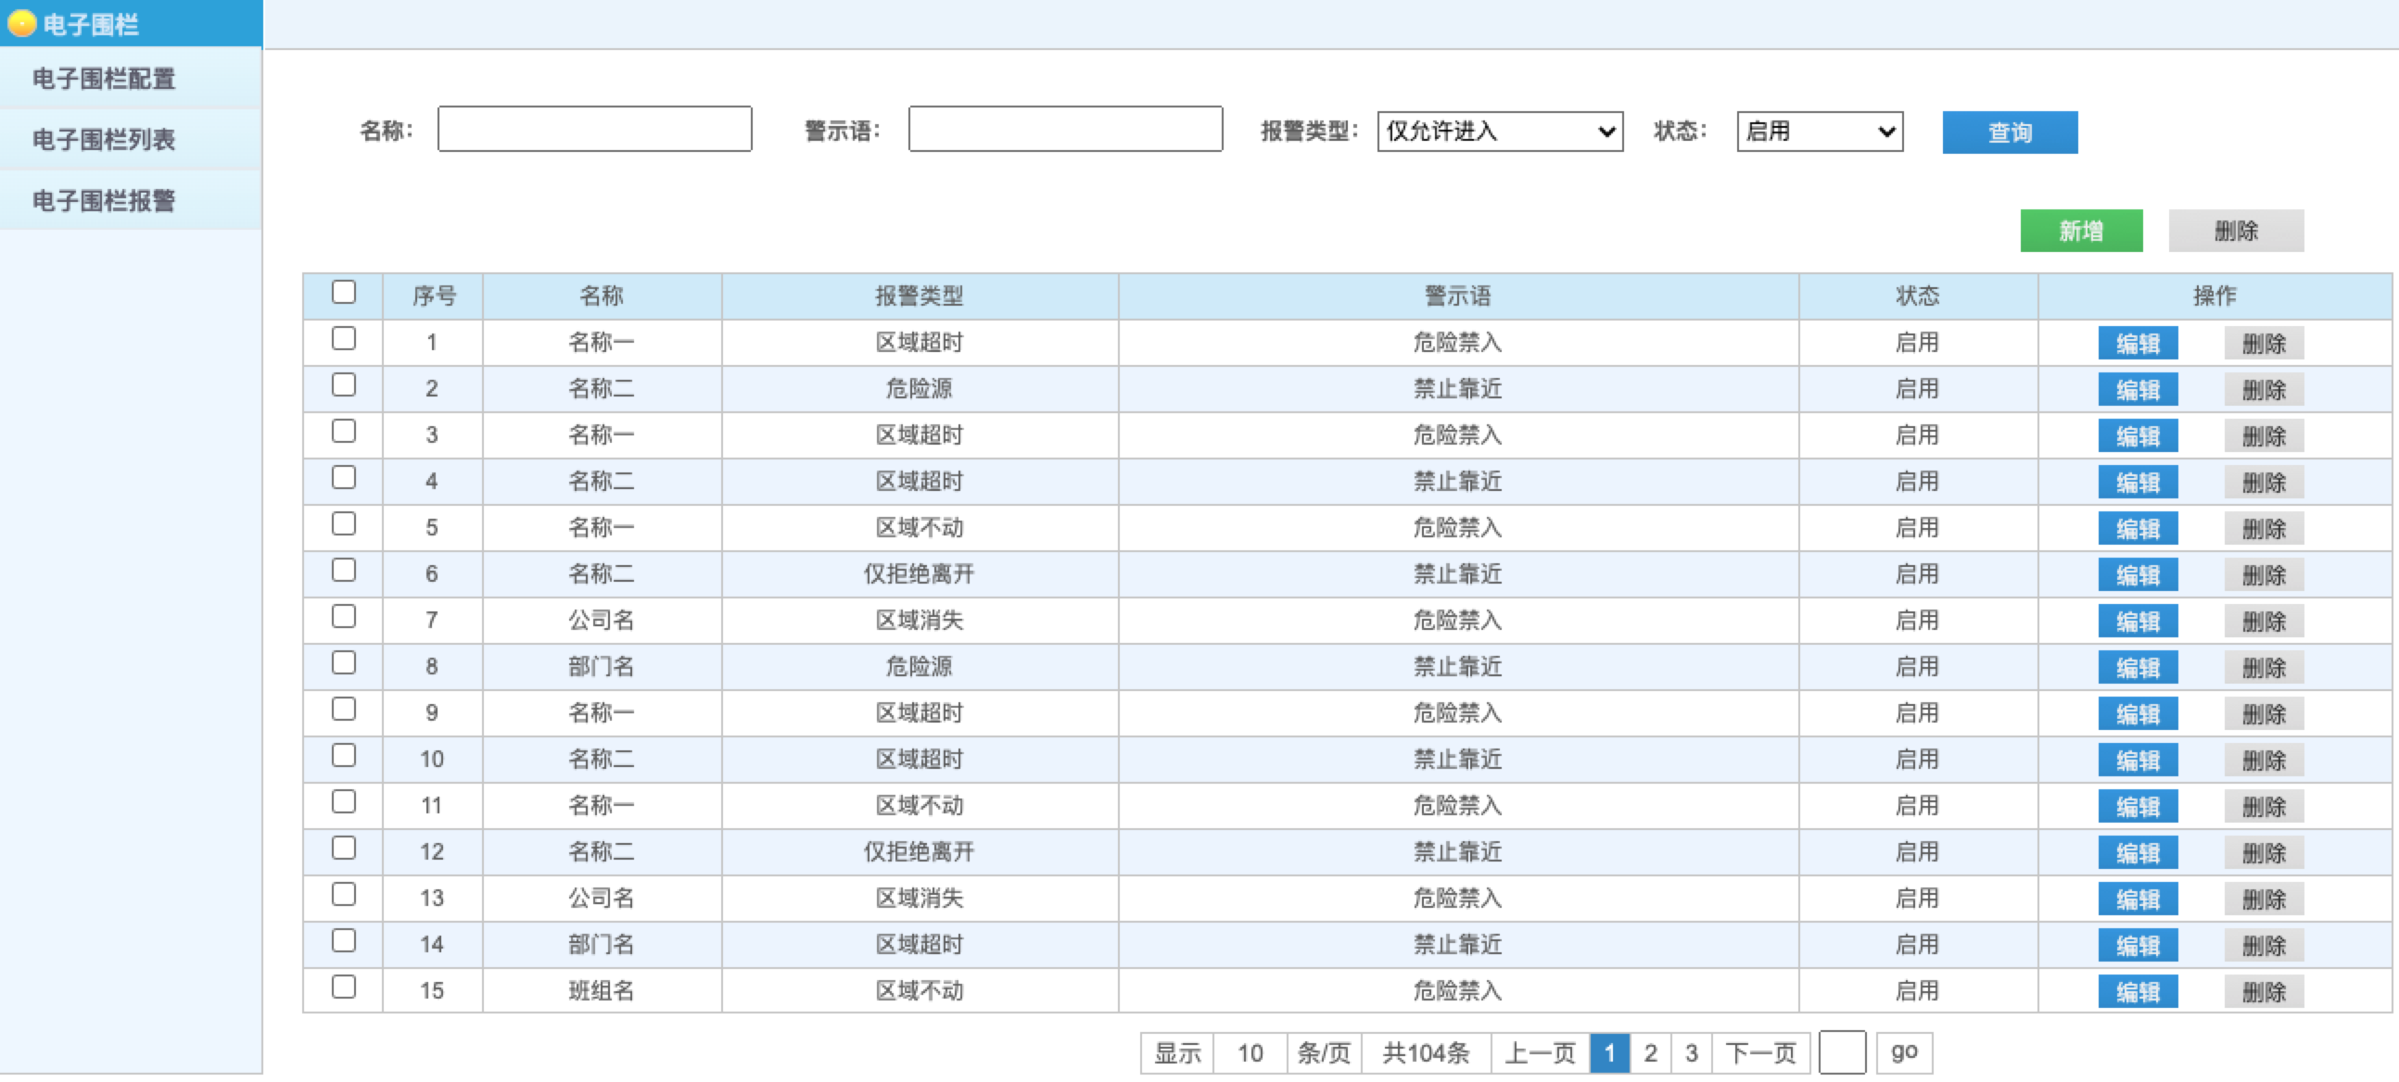Image resolution: width=2399 pixels, height=1082 pixels.
Task: Click 删除 for row 8 部门名
Action: coord(2263,668)
